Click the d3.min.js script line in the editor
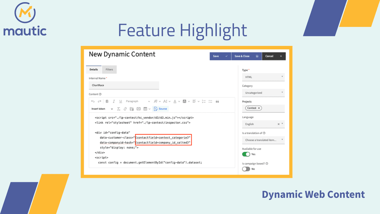 pyautogui.click(x=144, y=117)
